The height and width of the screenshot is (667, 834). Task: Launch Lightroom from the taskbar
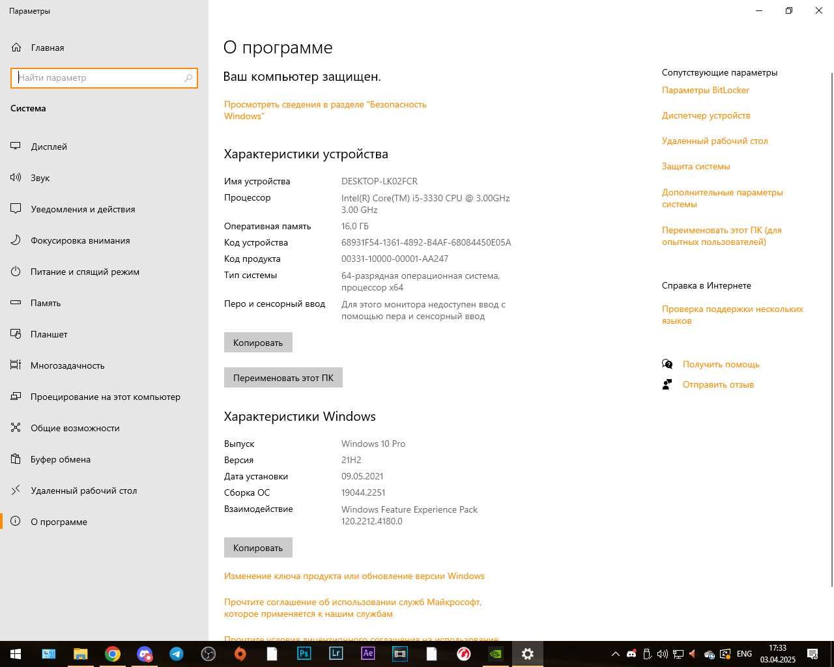tap(336, 654)
